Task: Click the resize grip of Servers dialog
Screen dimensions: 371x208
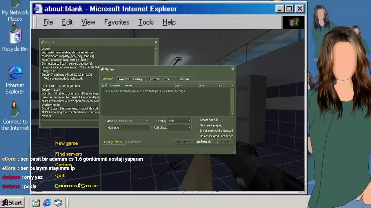Action: [x=234, y=152]
